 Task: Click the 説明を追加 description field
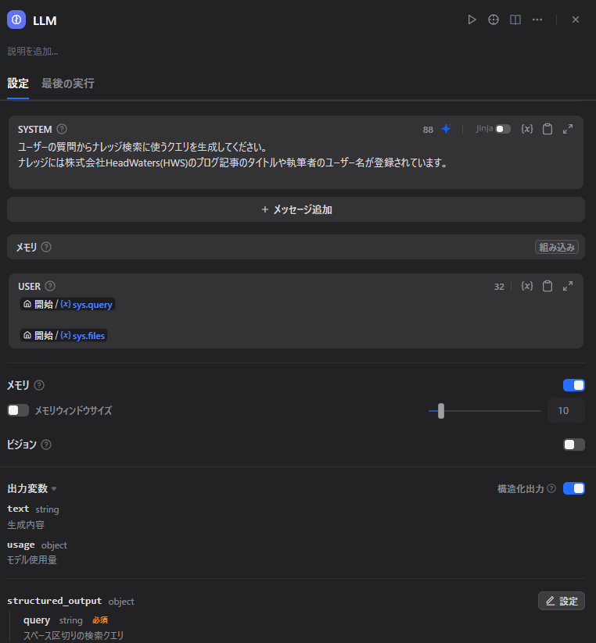click(x=33, y=52)
